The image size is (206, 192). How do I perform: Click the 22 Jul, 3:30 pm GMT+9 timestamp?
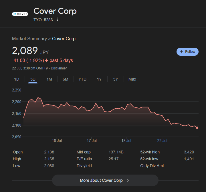click(x=30, y=68)
